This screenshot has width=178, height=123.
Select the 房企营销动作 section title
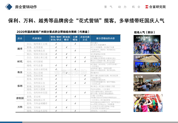click(x=26, y=7)
